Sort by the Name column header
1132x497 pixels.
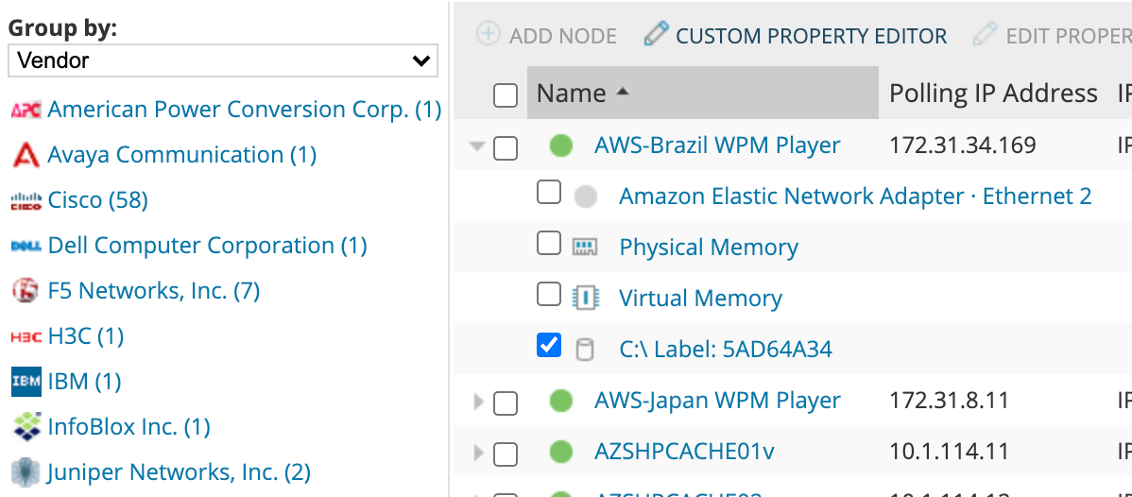coord(572,94)
